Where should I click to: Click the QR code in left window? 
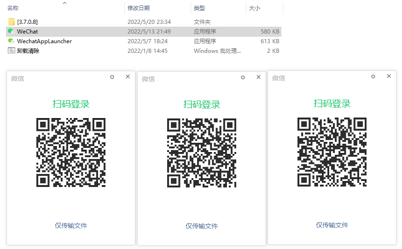coord(71,153)
